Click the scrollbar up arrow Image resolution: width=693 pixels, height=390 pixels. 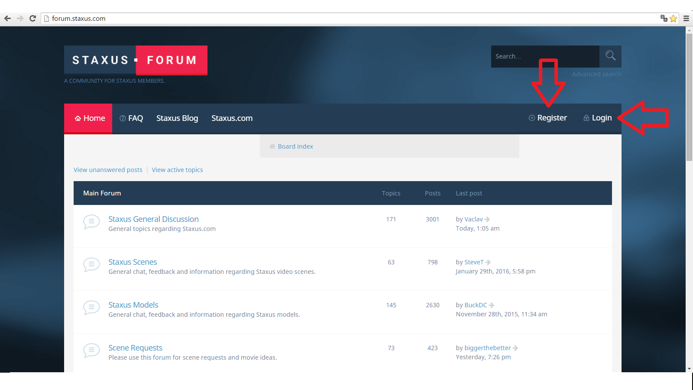tap(689, 30)
